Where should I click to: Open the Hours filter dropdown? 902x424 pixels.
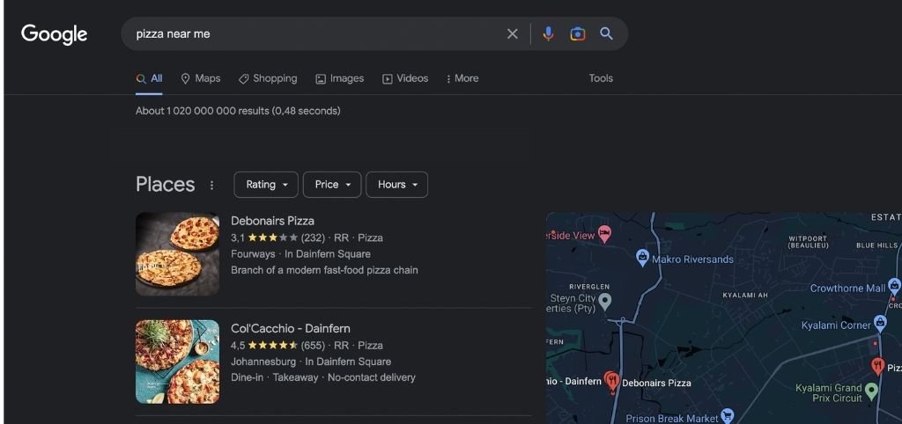pyautogui.click(x=396, y=185)
